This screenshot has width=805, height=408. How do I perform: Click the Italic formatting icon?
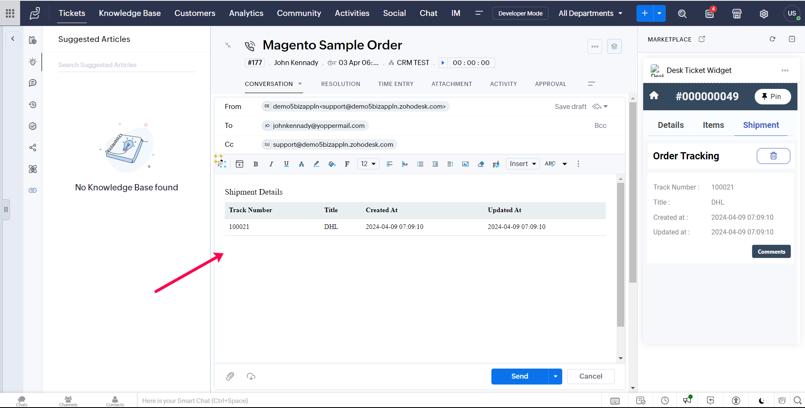(x=271, y=164)
